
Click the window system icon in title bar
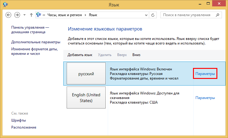click(x=5, y=5)
